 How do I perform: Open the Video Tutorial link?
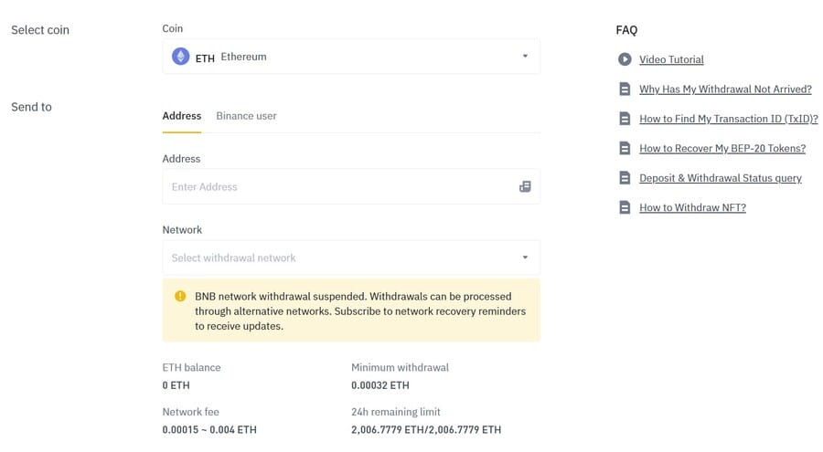(x=671, y=59)
